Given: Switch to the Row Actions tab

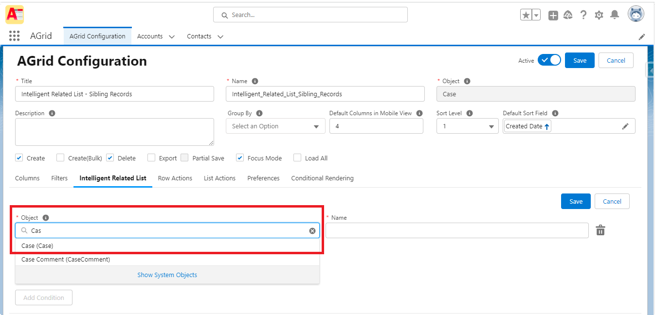Looking at the screenshot, I should tap(175, 178).
